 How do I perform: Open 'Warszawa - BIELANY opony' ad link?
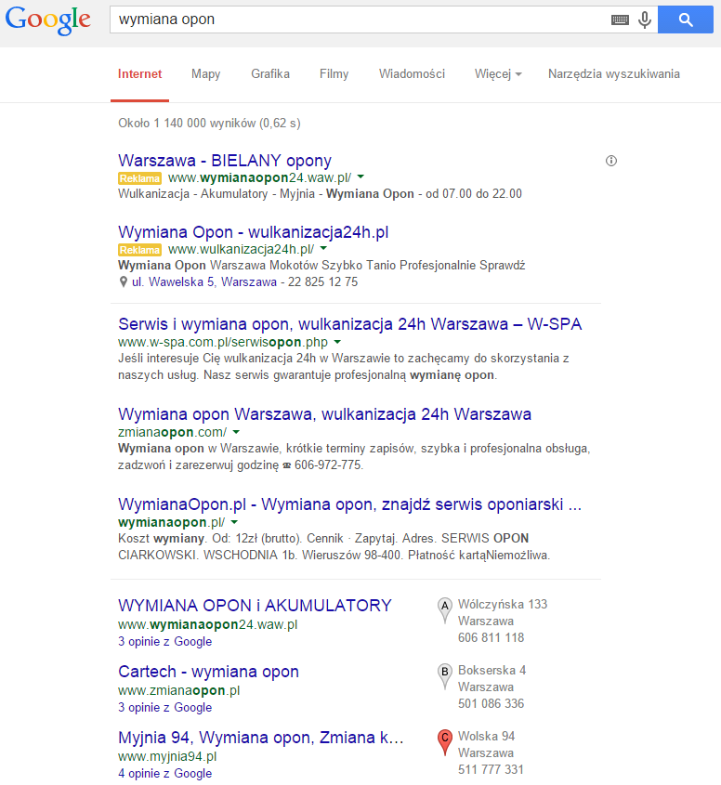click(x=225, y=161)
